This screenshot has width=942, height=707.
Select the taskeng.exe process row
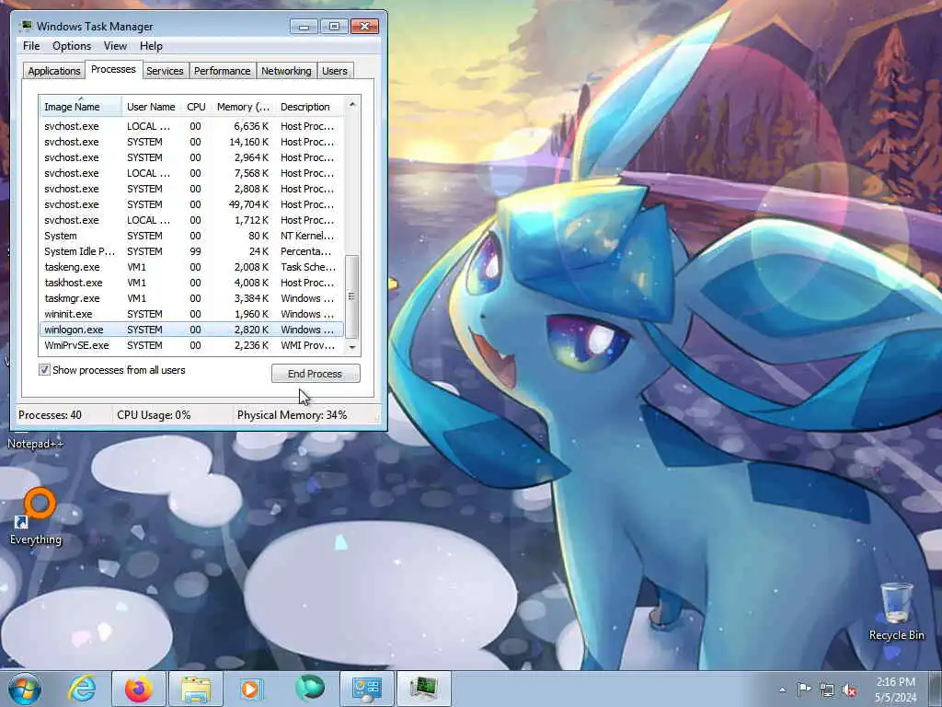pyautogui.click(x=191, y=267)
